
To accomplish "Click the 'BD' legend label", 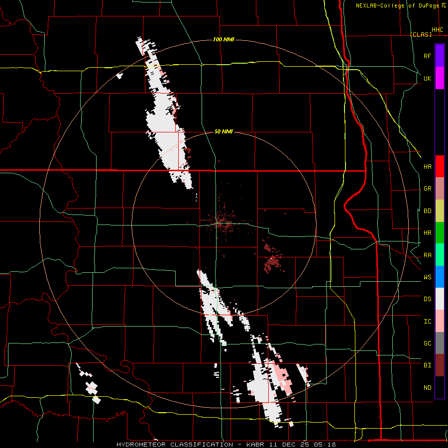I will point(427,211).
